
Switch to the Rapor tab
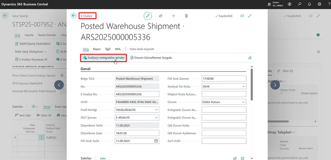97,49
